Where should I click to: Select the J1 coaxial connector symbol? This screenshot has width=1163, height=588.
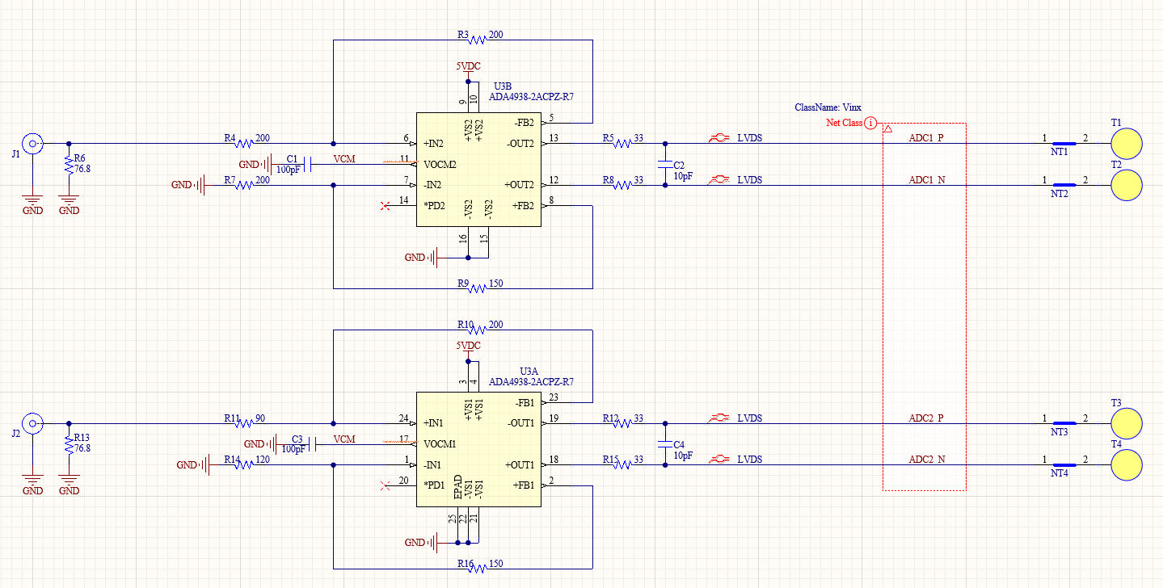[32, 144]
